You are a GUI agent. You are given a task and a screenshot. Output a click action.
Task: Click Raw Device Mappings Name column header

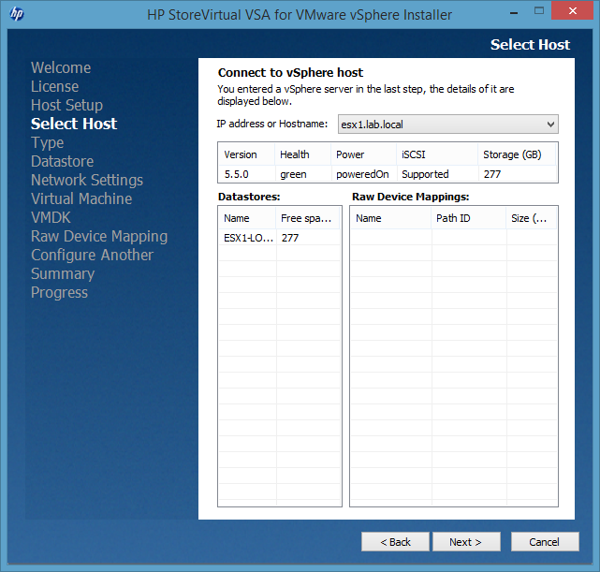point(391,218)
